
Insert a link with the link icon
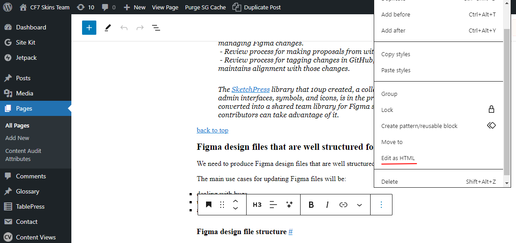pos(343,205)
